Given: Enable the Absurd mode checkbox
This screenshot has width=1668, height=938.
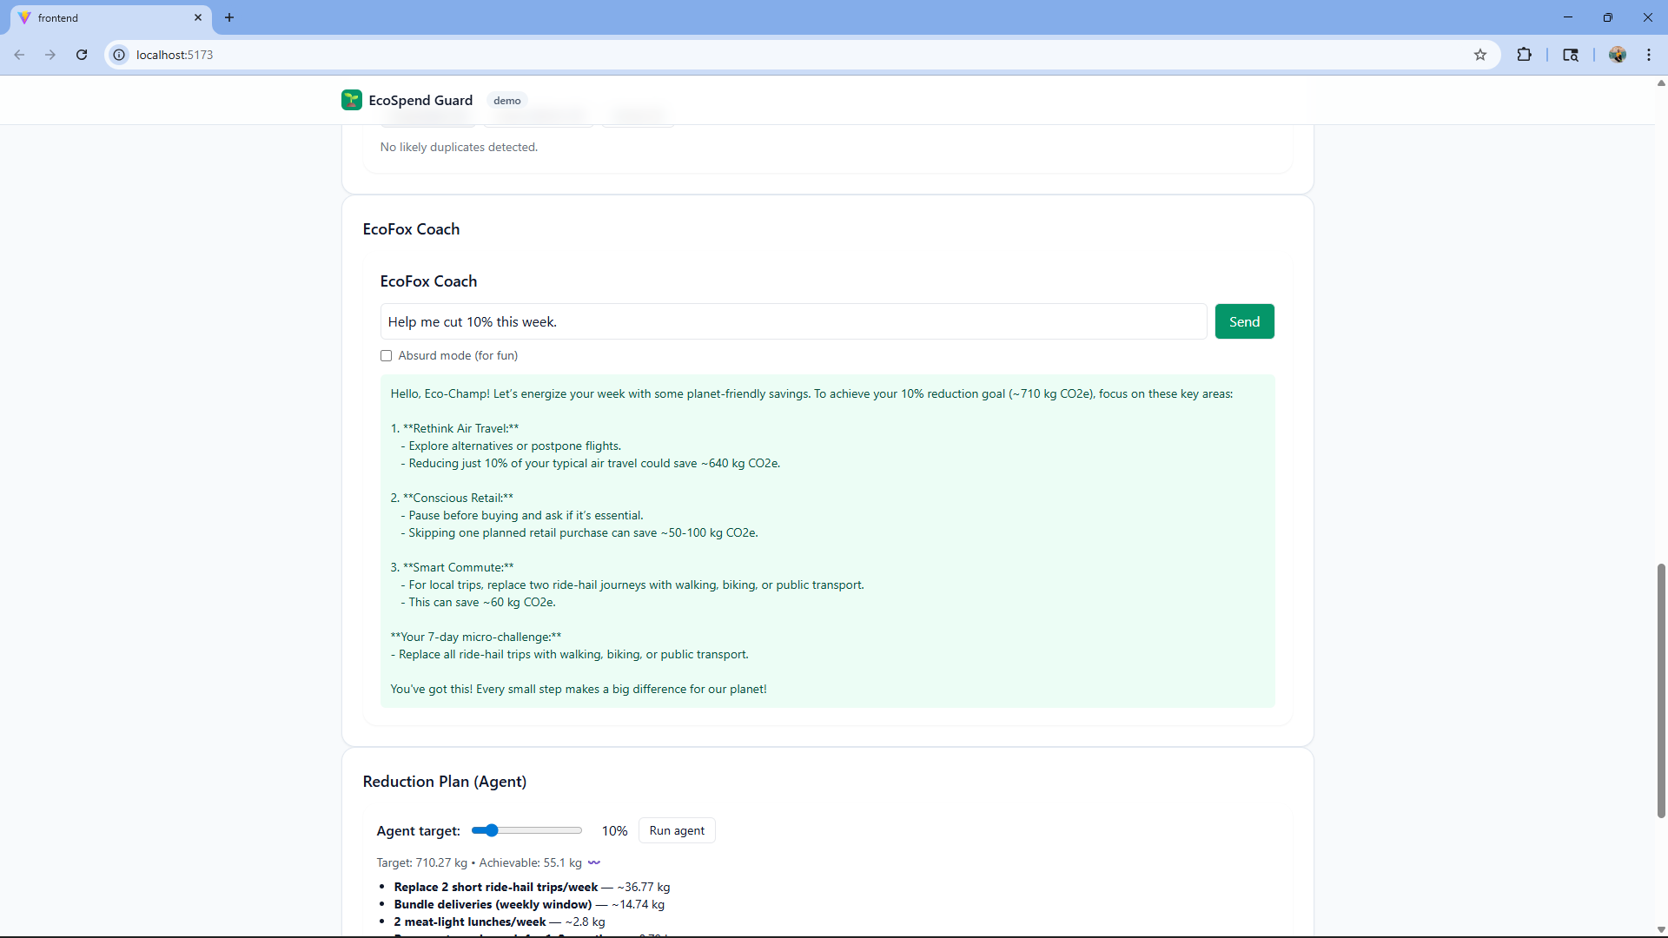Looking at the screenshot, I should pos(386,355).
